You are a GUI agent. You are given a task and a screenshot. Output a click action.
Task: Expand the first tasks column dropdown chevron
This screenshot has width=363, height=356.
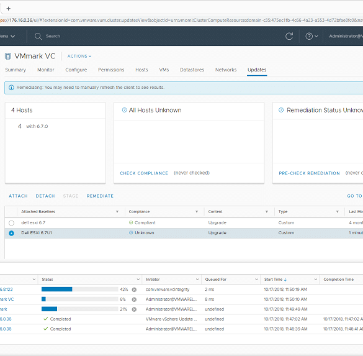coord(34,280)
